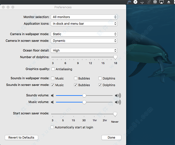Click the 9 mark under Number of dolphins
Viewport: 175px width, 145px height.
pos(78,63)
